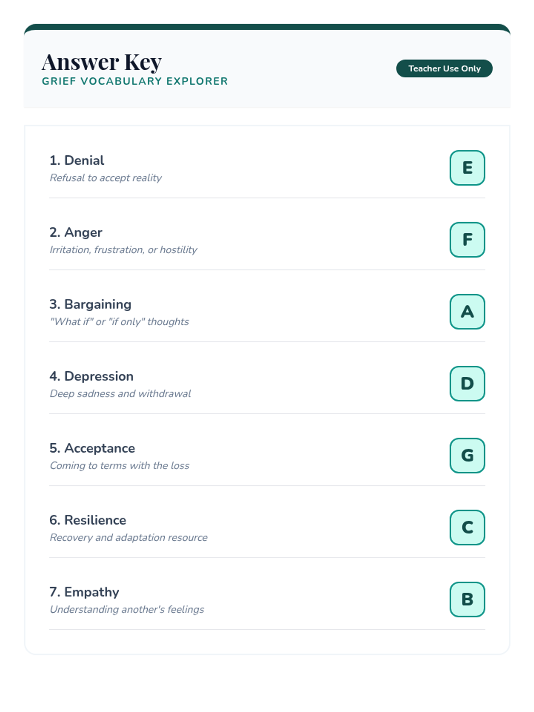Click the definition Understanding another's feelings
The image size is (534, 712).
[x=127, y=610]
